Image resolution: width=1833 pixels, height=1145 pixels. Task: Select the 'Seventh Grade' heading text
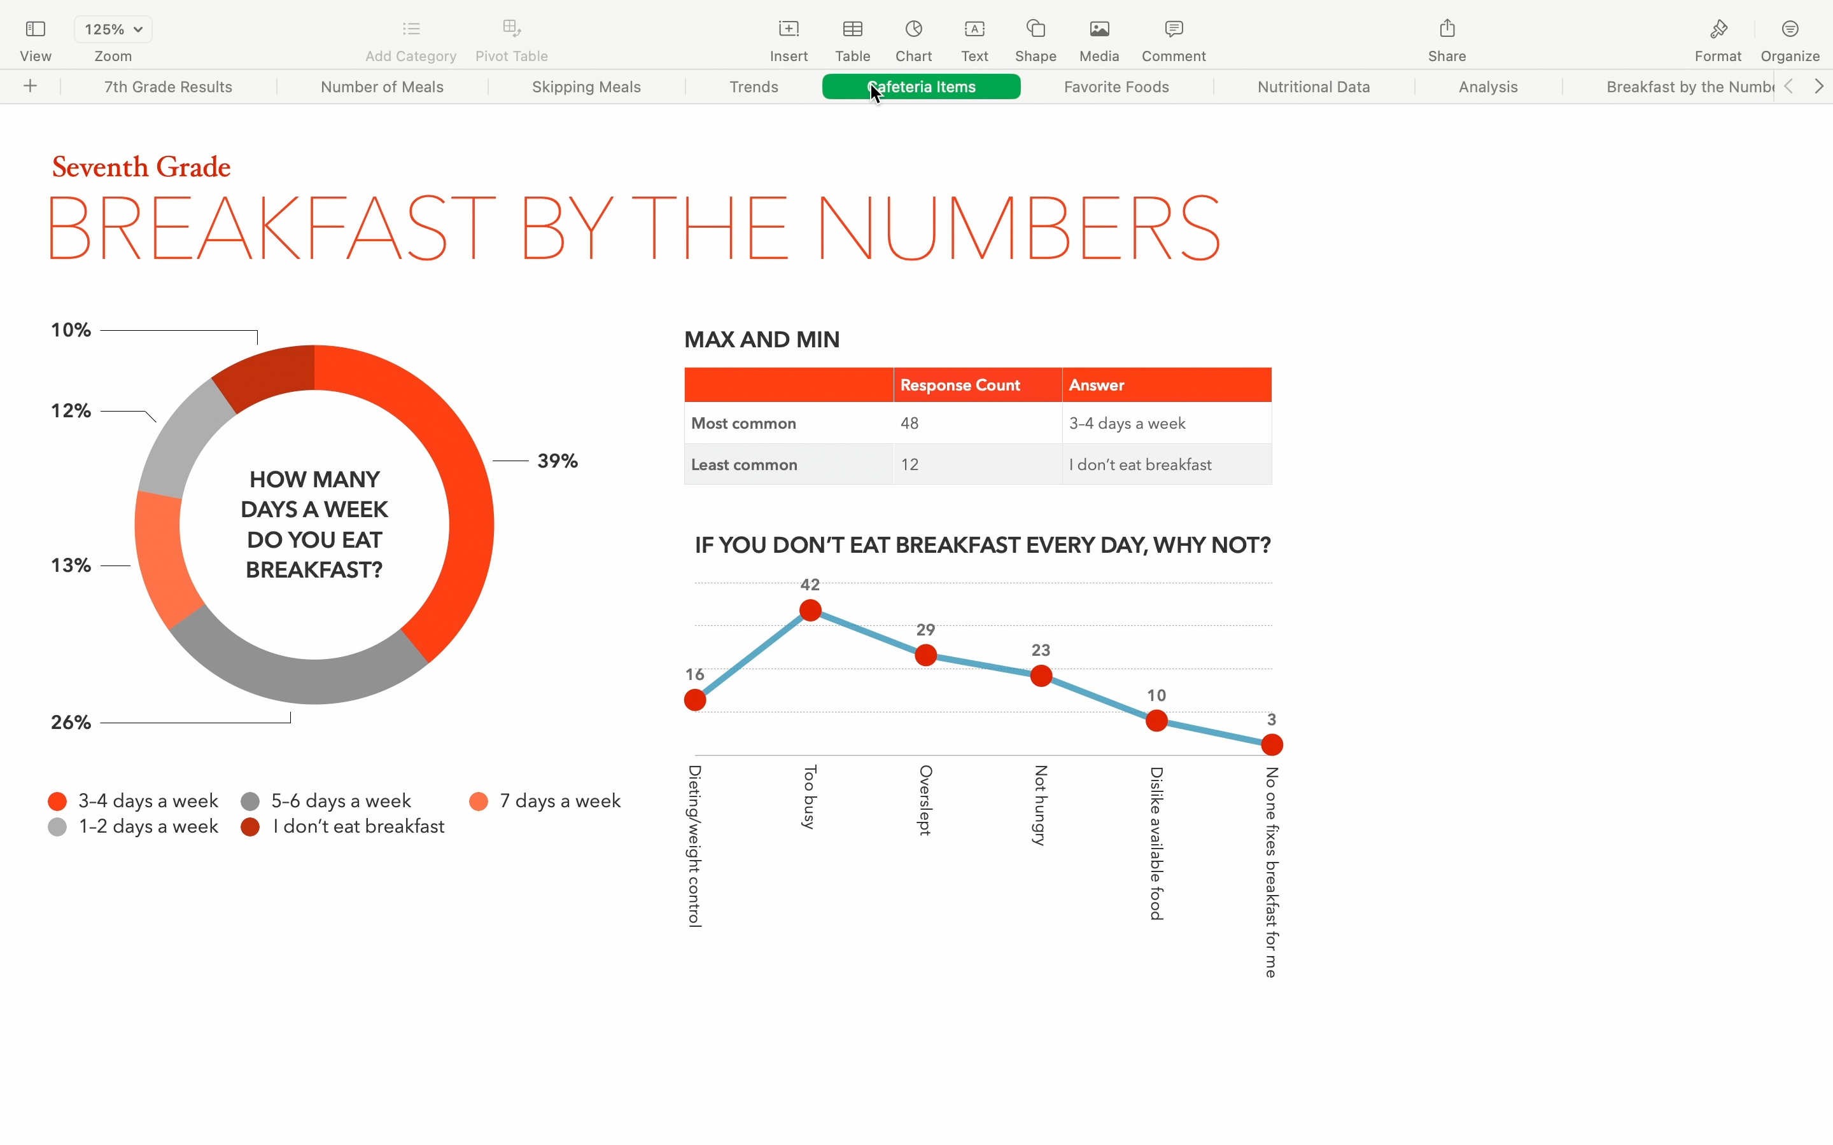tap(142, 167)
